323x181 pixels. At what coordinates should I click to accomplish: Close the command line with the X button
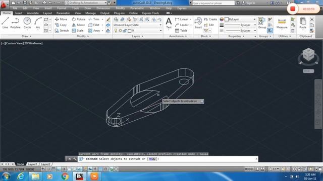tap(70, 159)
